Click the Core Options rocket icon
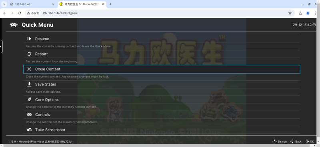This screenshot has height=147, width=320. (x=29, y=99)
